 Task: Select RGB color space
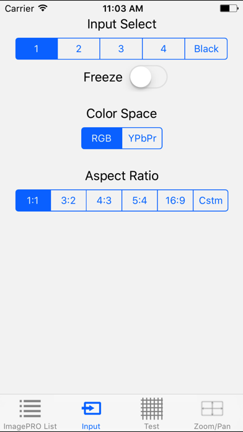tap(102, 138)
